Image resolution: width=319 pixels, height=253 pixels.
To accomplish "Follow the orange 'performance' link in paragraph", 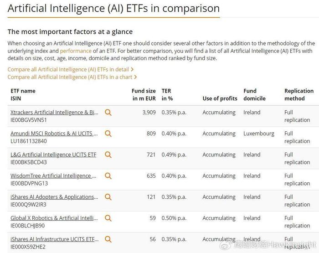I will 76,51.
